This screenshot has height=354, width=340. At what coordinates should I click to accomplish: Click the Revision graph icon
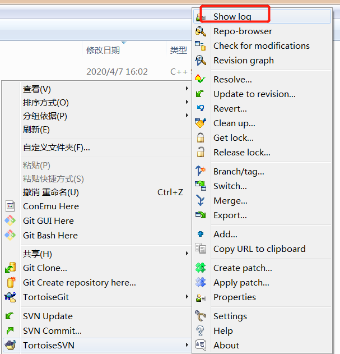click(201, 61)
